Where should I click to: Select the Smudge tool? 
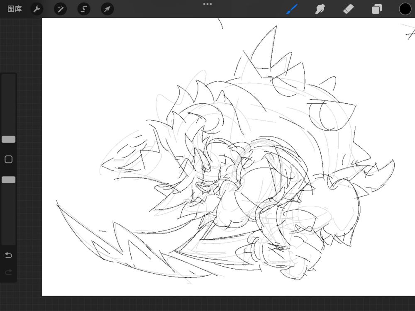pos(320,9)
